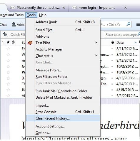Choose Run Junk Mail Controls on Folder
The height and width of the screenshot is (141, 140).
63,91
